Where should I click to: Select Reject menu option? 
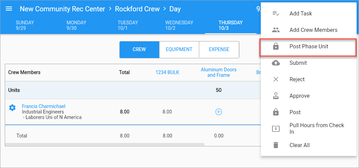tap(309, 80)
